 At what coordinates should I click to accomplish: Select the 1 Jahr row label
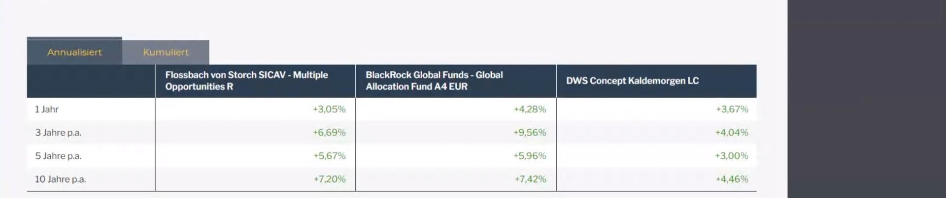point(47,109)
